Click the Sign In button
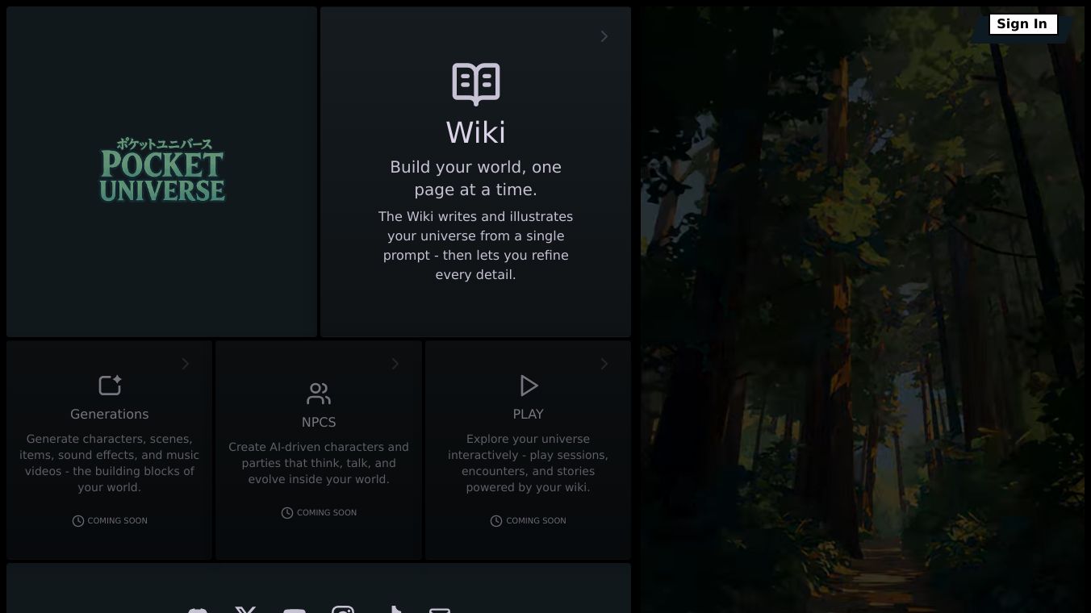The height and width of the screenshot is (613, 1091). pos(1022,24)
